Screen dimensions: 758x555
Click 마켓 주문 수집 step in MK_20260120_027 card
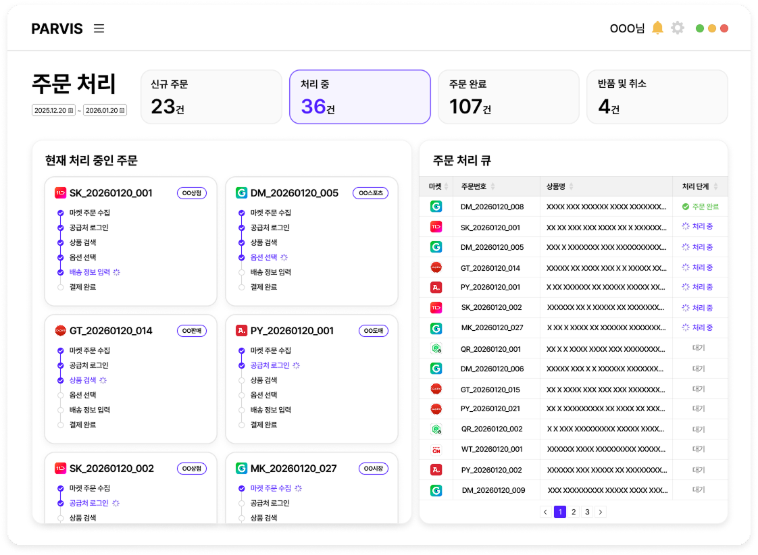click(x=271, y=488)
